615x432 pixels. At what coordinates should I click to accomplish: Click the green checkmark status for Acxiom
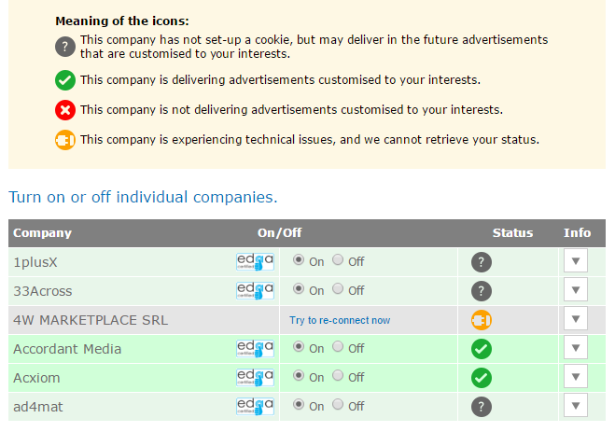coord(482,378)
